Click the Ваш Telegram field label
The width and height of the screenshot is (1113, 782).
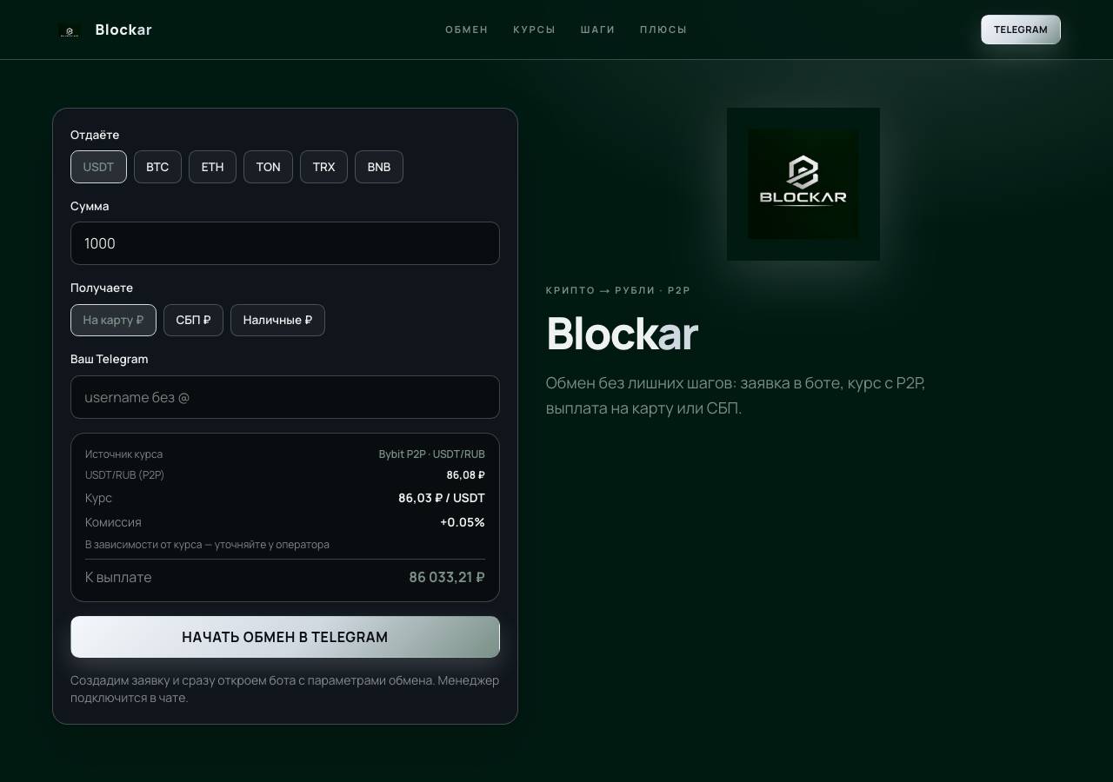pos(110,359)
